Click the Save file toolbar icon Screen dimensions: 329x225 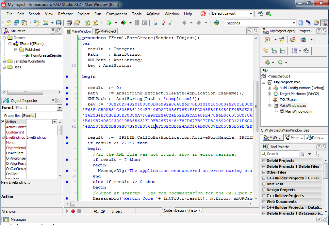tap(59, 23)
